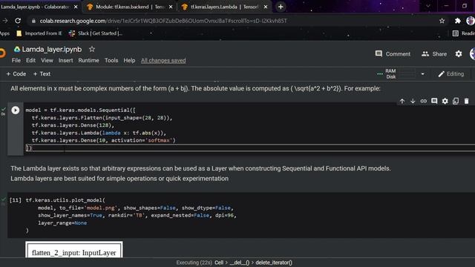Open the View menu
Screen dimensions: 475x267
(47, 61)
